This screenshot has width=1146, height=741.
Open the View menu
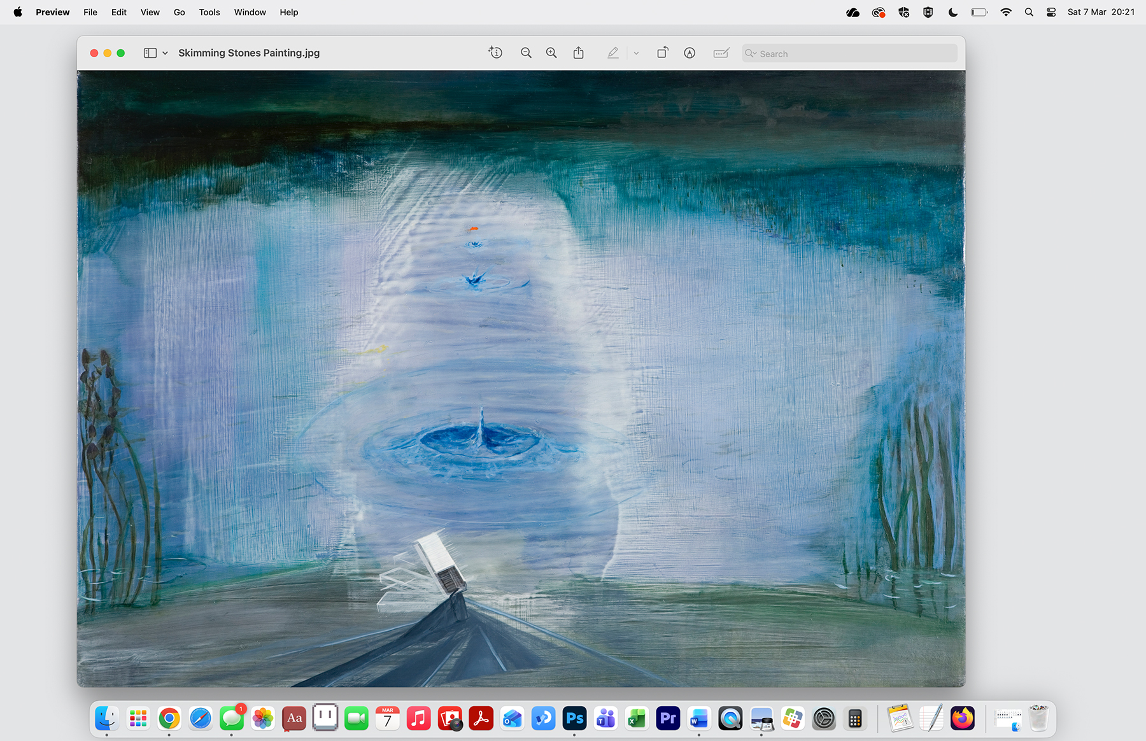tap(150, 12)
